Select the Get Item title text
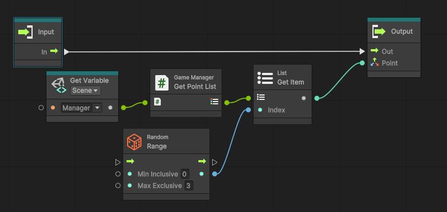Image resolution: width=447 pixels, height=212 pixels. pyautogui.click(x=291, y=82)
